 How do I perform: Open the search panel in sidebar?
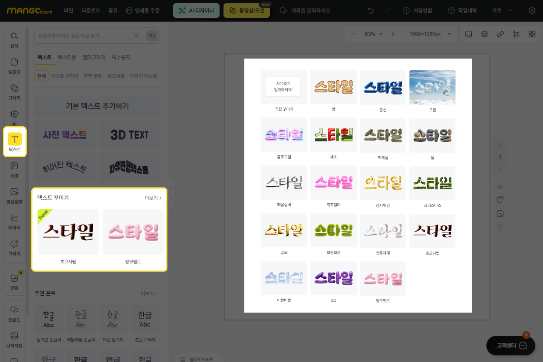tap(14, 40)
